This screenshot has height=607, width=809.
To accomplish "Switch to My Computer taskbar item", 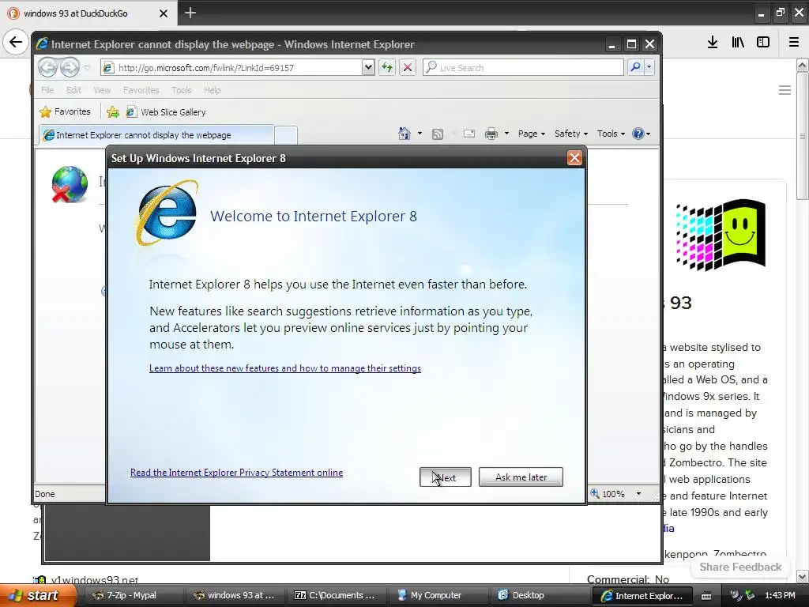I will 436,595.
